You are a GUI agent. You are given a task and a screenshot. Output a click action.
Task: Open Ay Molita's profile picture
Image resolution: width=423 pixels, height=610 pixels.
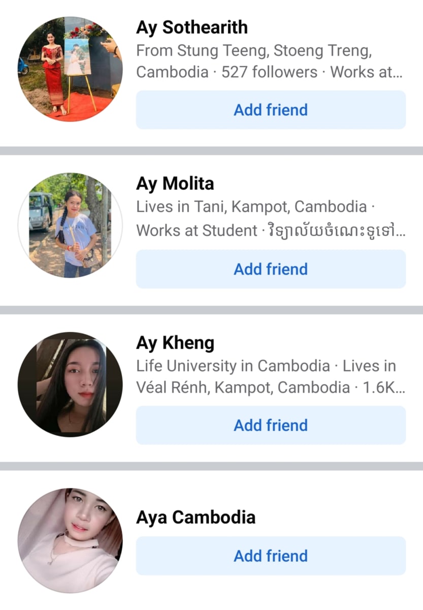(70, 225)
